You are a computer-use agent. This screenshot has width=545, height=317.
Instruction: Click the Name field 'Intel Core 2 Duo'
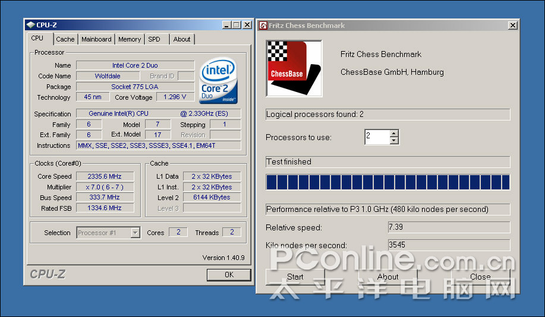click(x=135, y=65)
